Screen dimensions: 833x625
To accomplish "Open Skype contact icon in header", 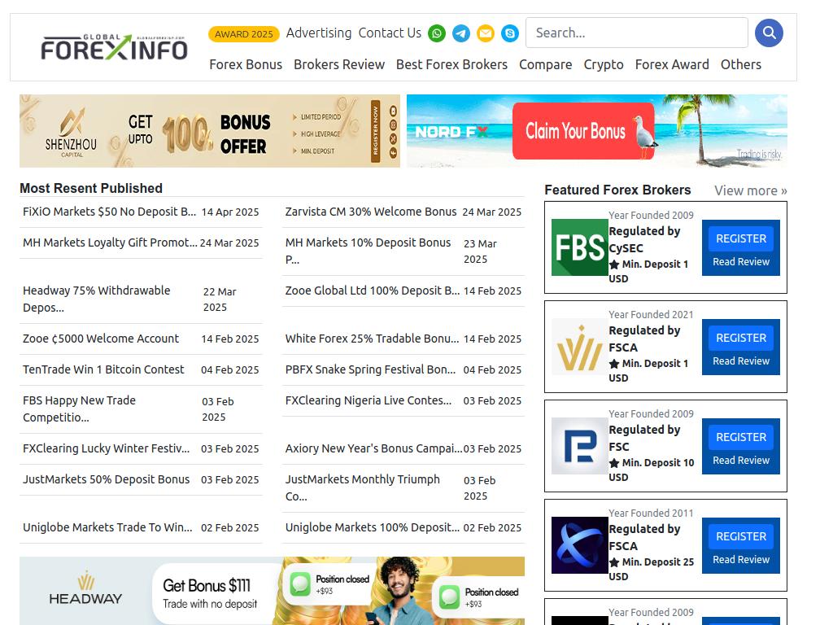I will (510, 33).
